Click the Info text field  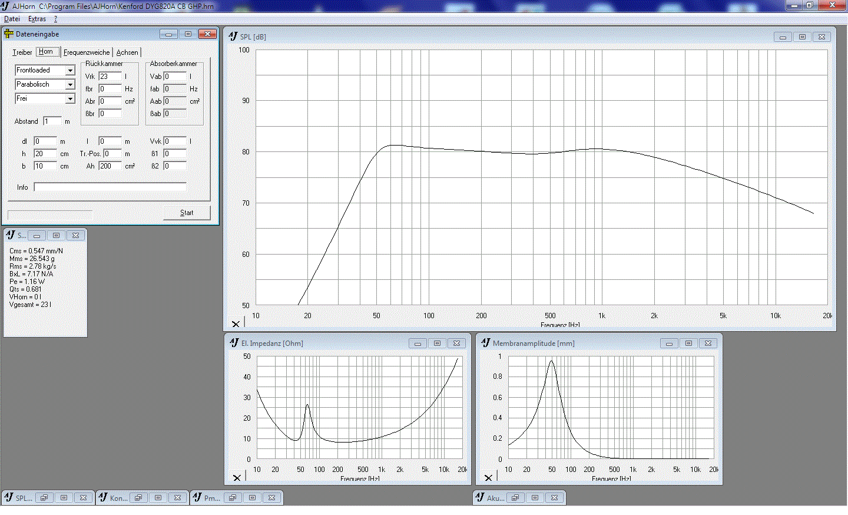110,187
